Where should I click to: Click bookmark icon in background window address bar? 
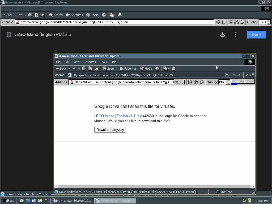224,22
